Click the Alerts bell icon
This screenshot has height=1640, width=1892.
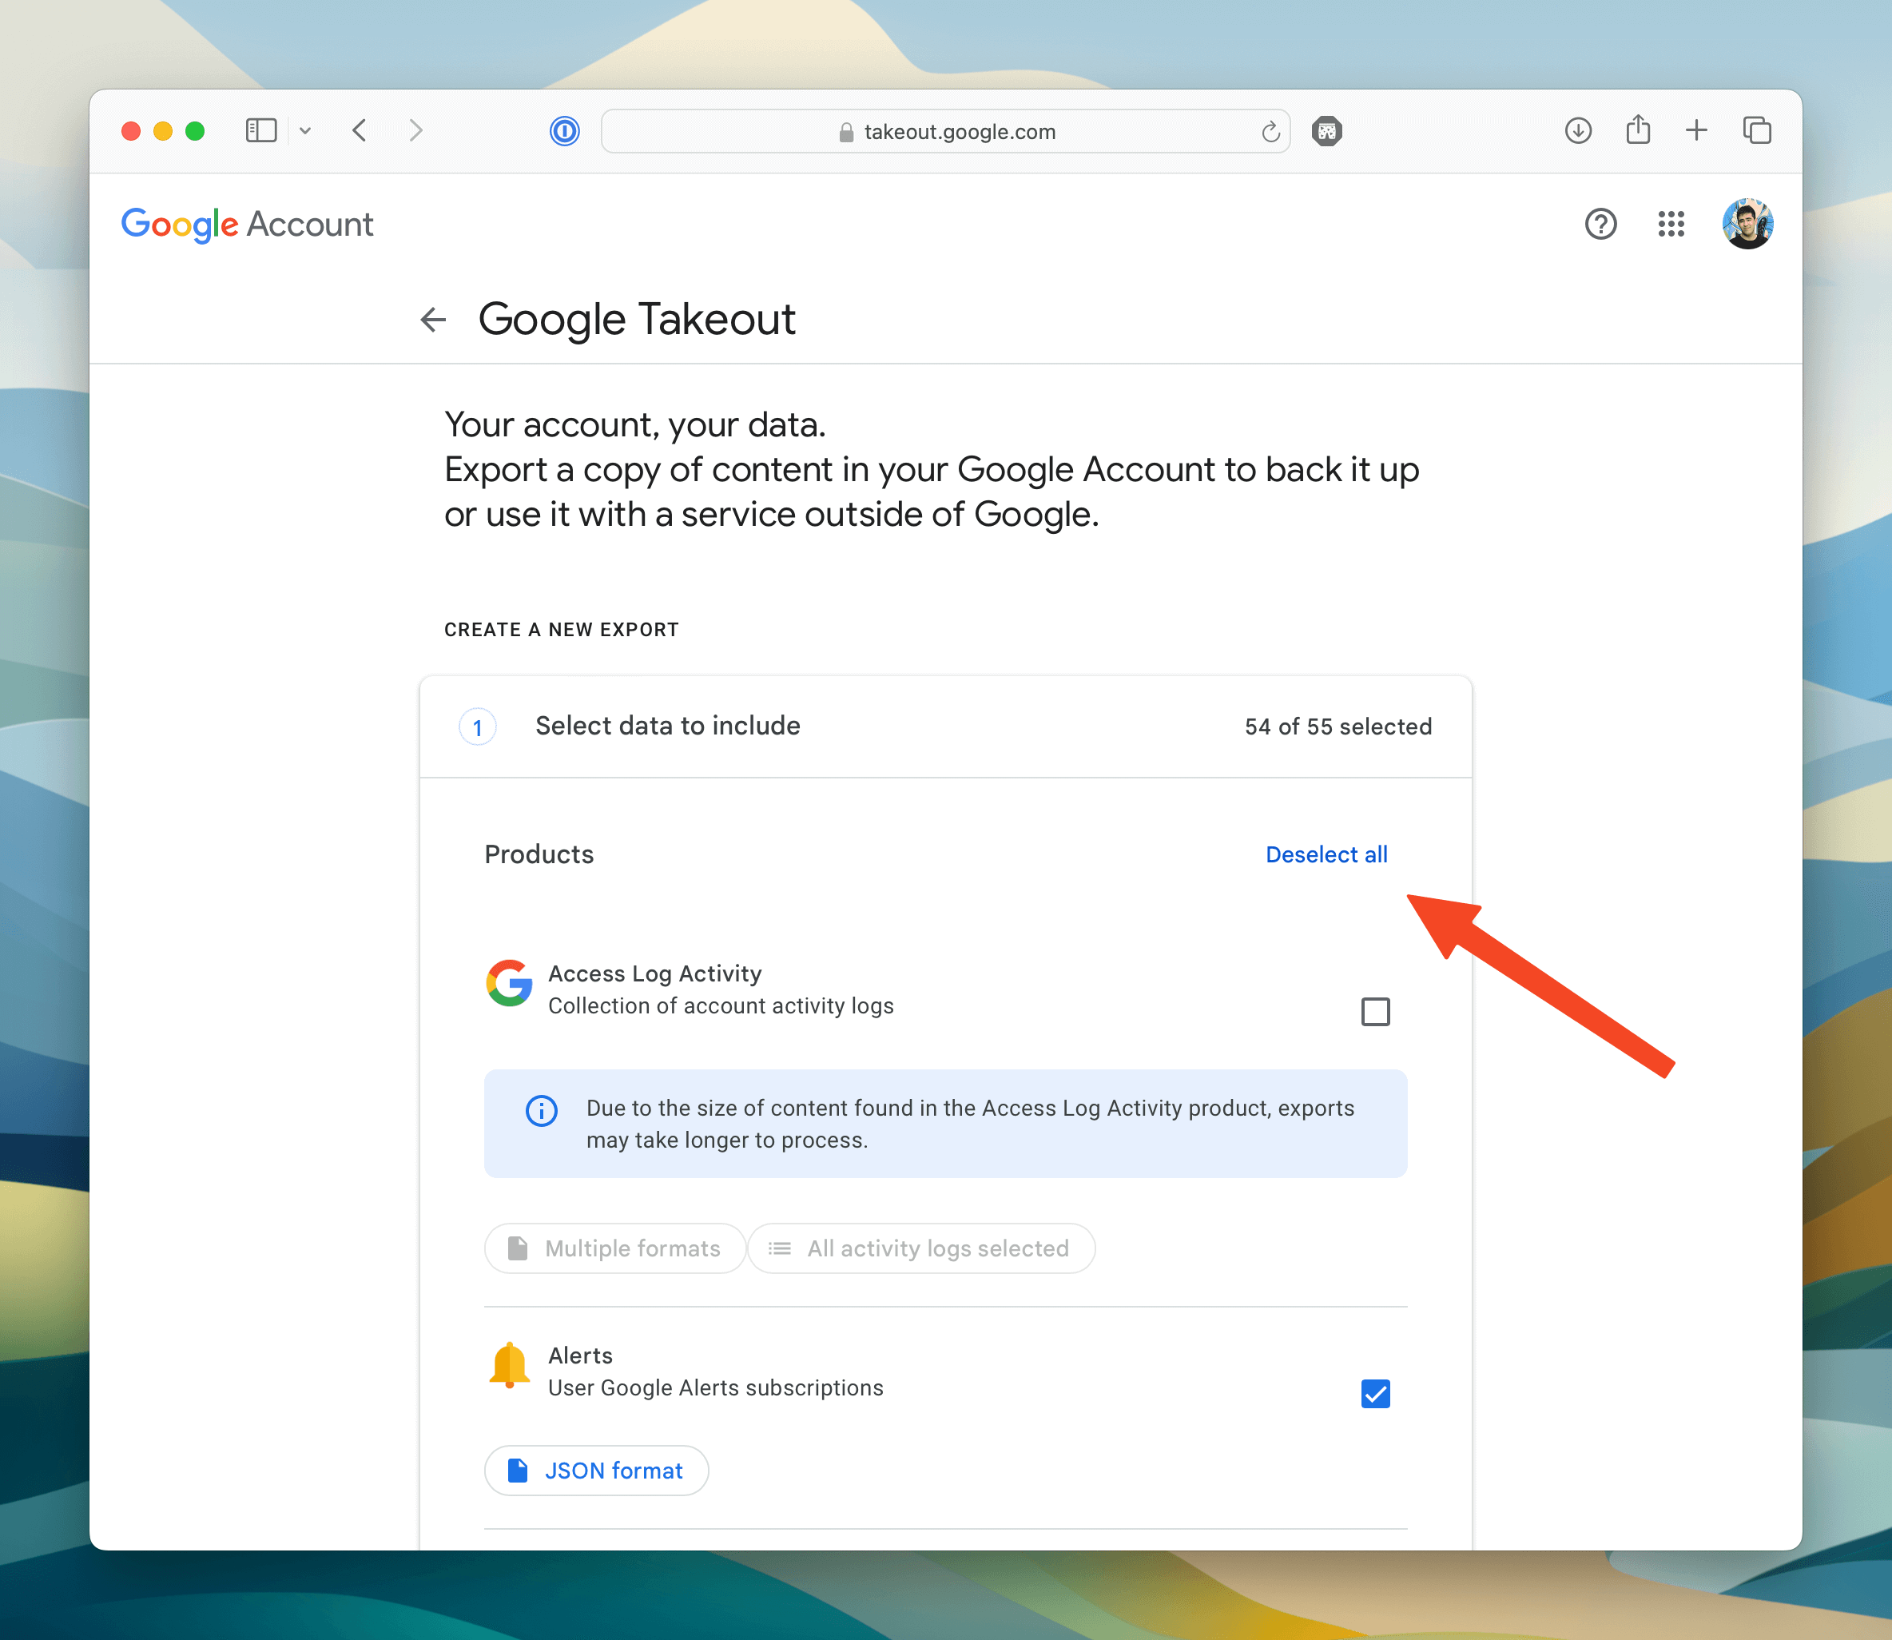pos(510,1367)
